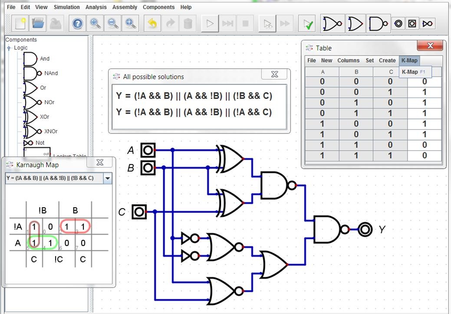This screenshot has height=314, width=451.
Task: Open the Assembly menu
Action: click(125, 7)
